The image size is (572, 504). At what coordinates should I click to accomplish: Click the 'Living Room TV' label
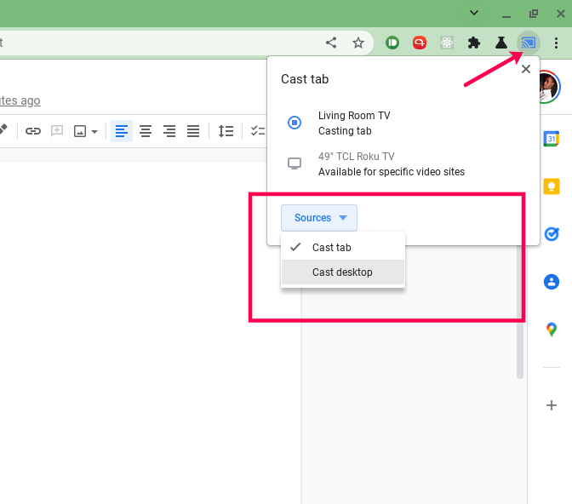(x=354, y=116)
